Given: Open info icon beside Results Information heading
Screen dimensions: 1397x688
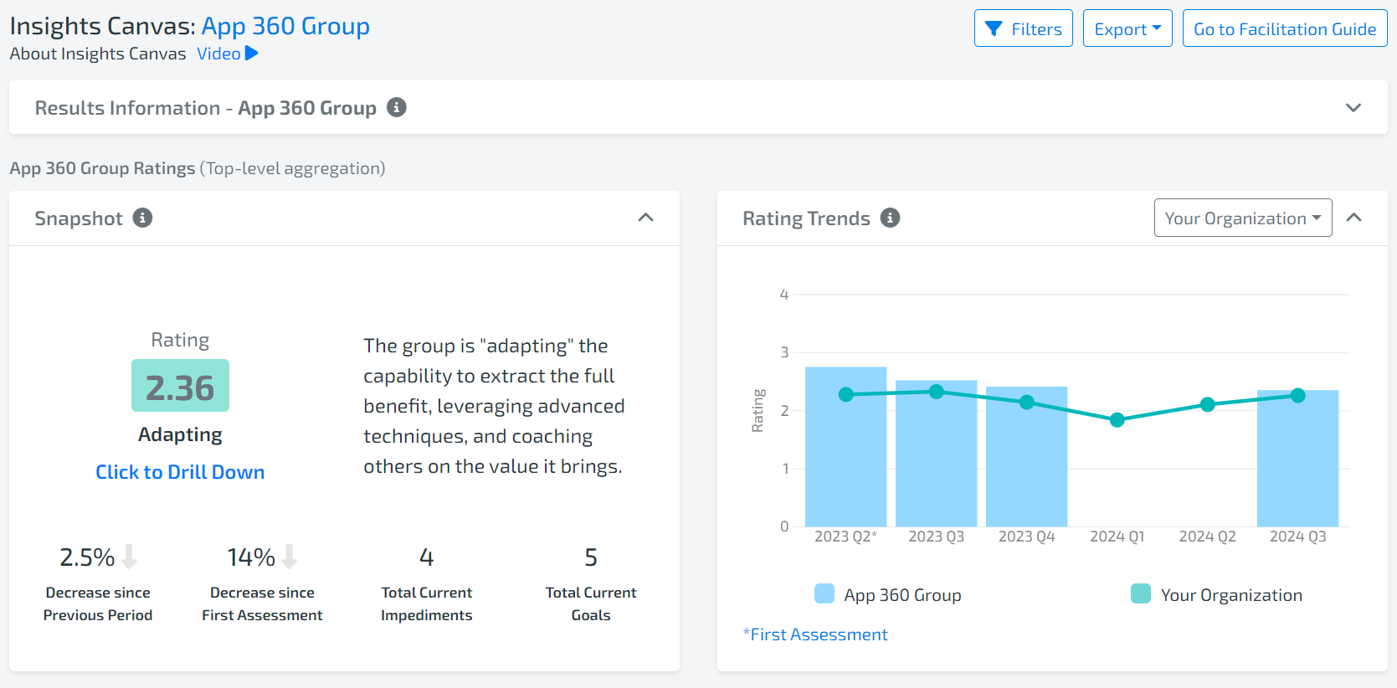Looking at the screenshot, I should [x=397, y=107].
